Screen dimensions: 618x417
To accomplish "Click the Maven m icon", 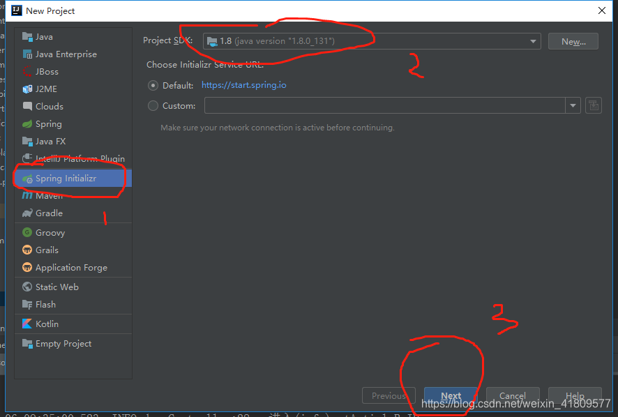I will tap(27, 195).
